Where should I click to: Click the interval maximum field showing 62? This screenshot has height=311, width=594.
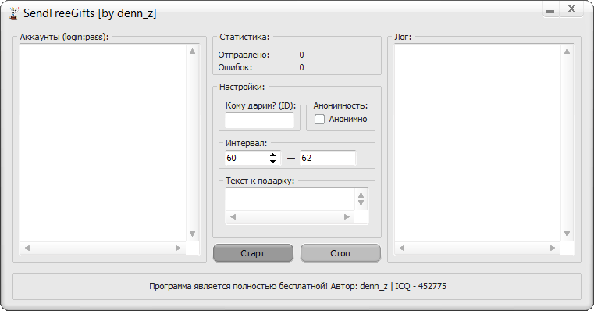[x=328, y=158]
